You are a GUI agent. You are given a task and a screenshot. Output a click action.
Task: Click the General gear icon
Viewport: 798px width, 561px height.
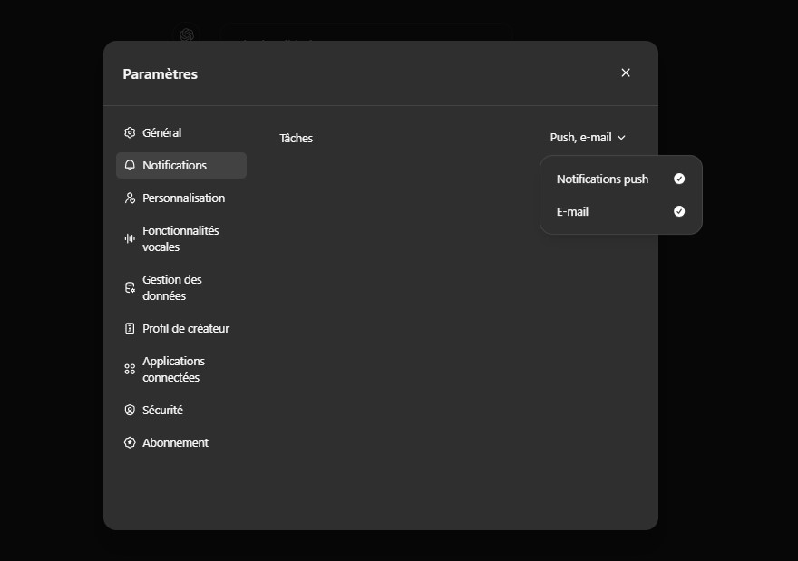pos(130,132)
